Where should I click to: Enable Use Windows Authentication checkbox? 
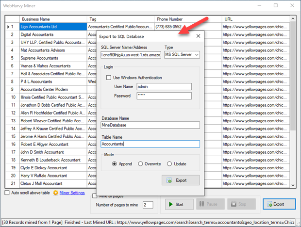click(109, 78)
